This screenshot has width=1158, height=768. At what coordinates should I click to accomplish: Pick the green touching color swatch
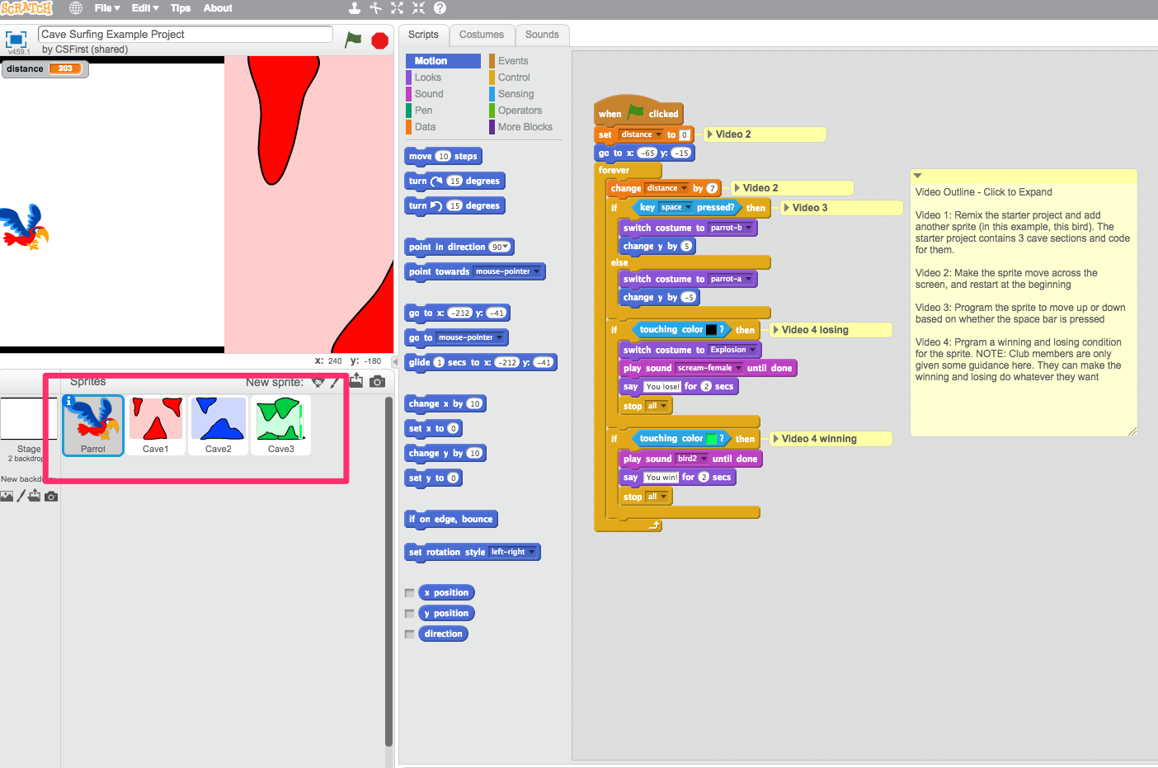[711, 439]
